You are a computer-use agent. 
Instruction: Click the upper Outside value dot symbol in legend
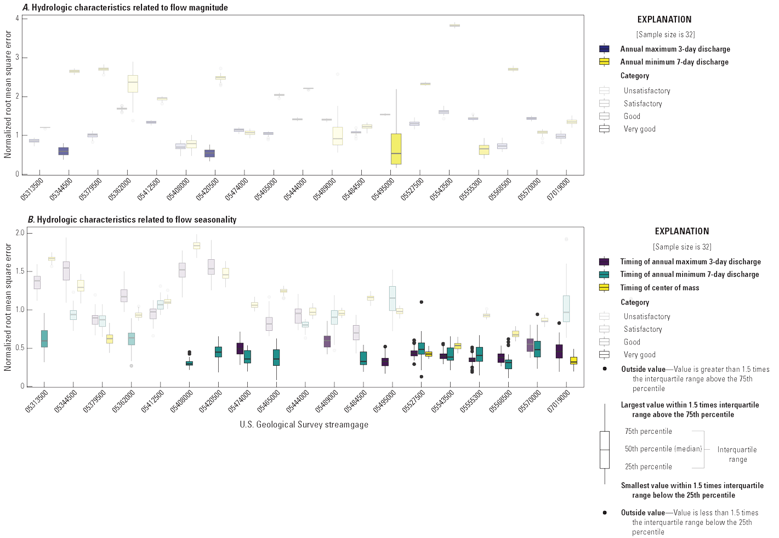pos(605,369)
